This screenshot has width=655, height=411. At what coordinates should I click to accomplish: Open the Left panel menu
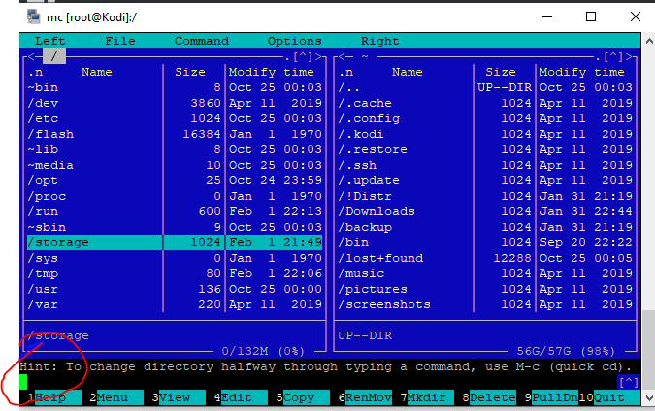coord(49,41)
